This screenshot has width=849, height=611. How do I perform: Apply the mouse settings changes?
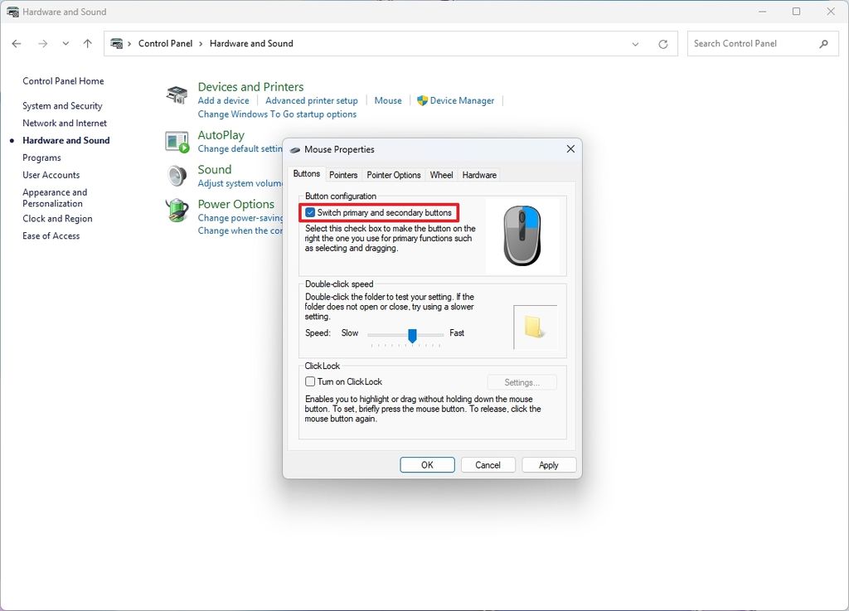click(x=549, y=464)
